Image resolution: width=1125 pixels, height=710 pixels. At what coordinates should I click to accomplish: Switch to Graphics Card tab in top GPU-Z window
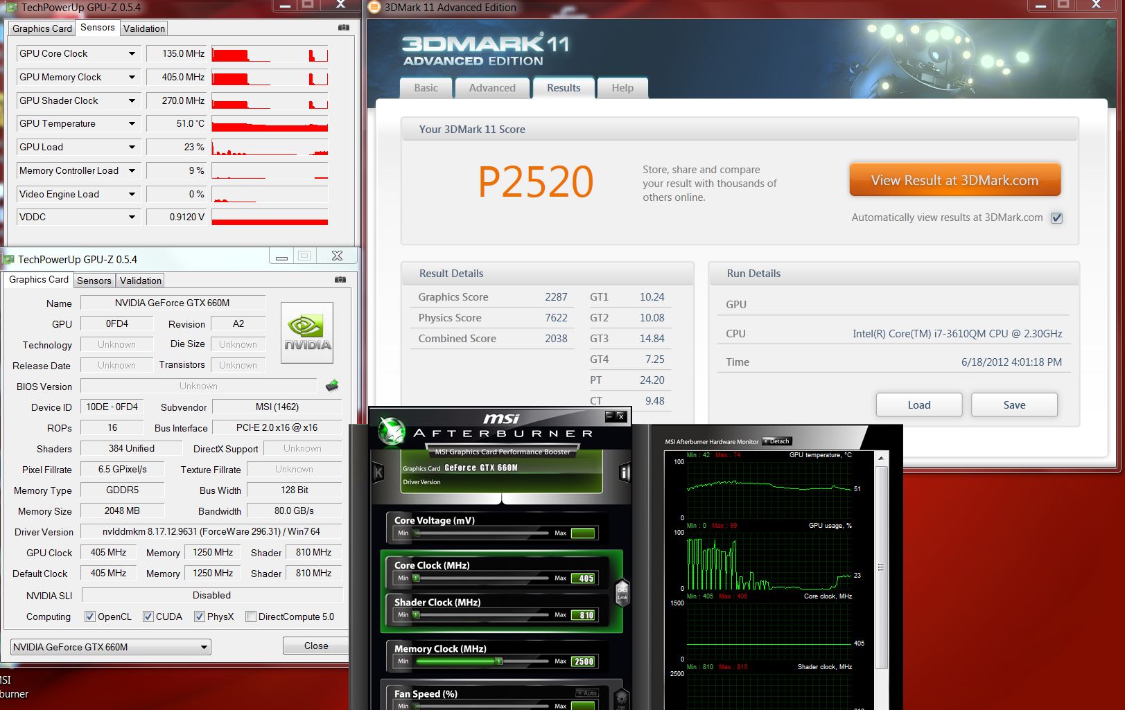click(42, 28)
